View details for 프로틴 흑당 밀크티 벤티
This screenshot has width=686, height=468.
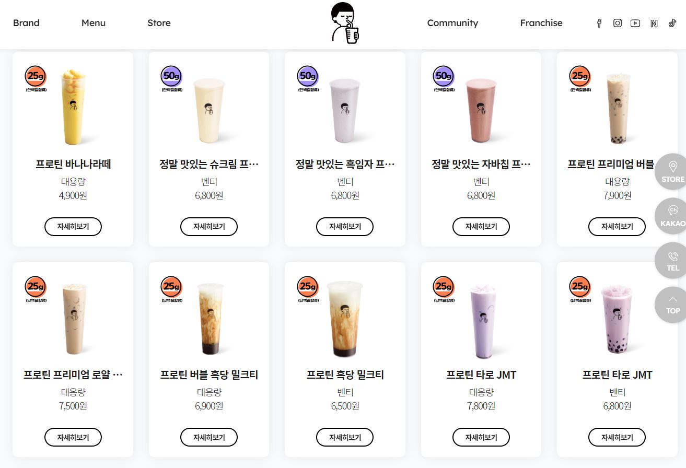pos(345,437)
